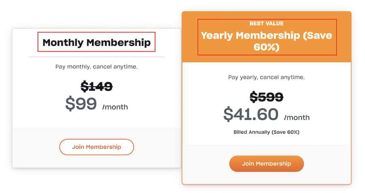This screenshot has height=193, width=365.
Task: Click the "Billed Annually (Save 60%)" note
Action: (266, 132)
